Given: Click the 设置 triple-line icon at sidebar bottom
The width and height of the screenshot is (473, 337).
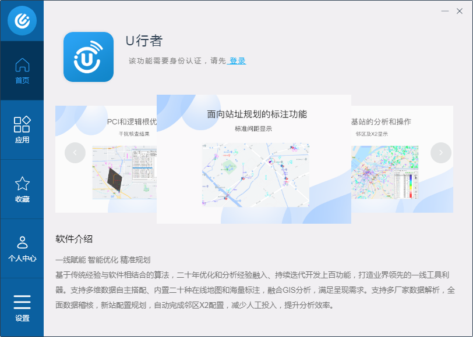Looking at the screenshot, I should (x=22, y=302).
